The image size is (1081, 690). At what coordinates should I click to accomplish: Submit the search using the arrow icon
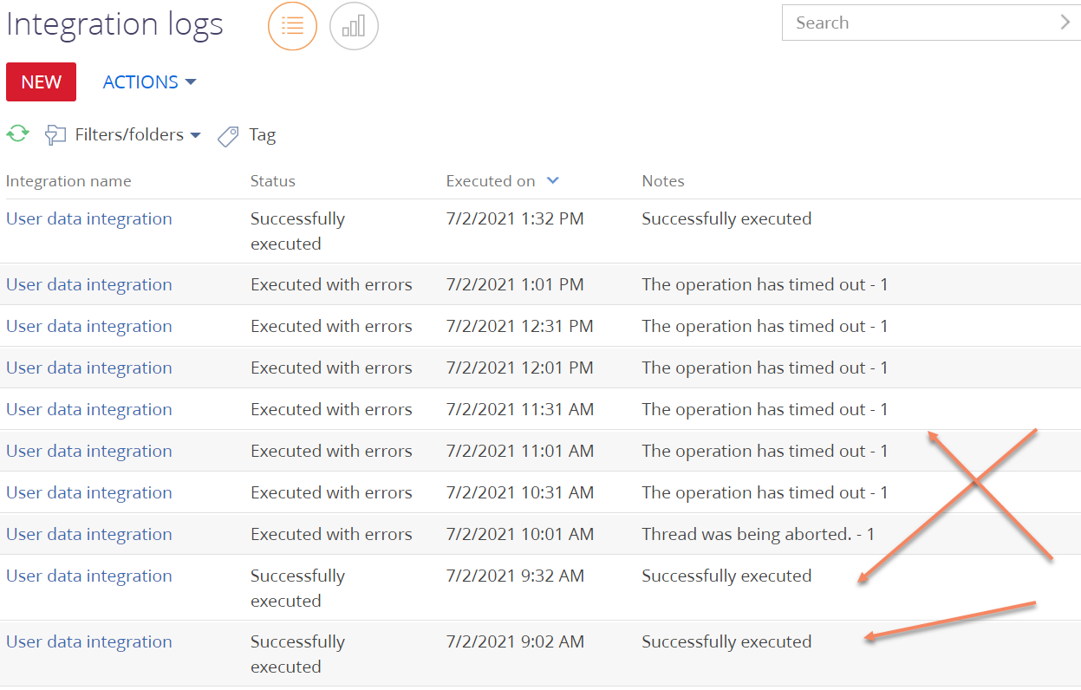coord(1065,23)
